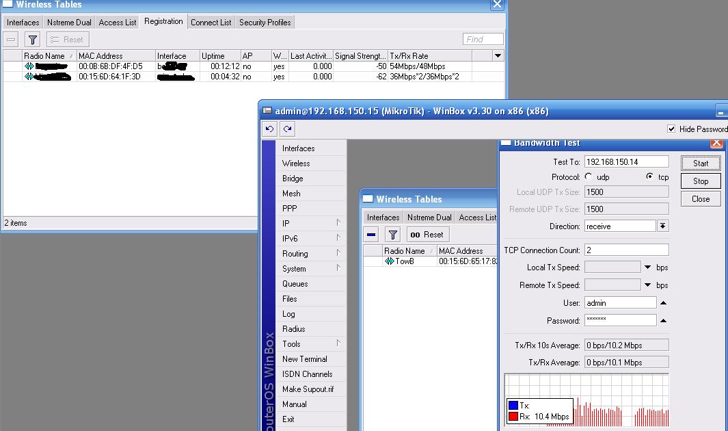Select the tcp protocol radio button
Screen dimensions: 728x431
(x=649, y=177)
